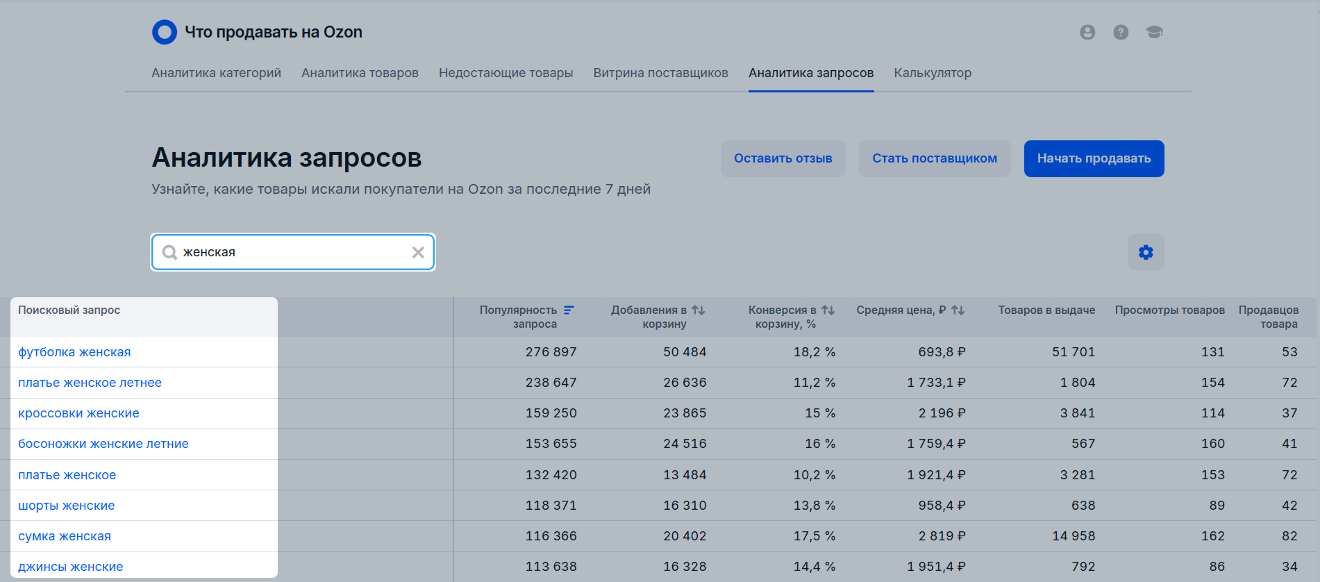Viewport: 1320px width, 582px height.
Task: Switch to Аналитика категорий tab
Action: pyautogui.click(x=216, y=73)
